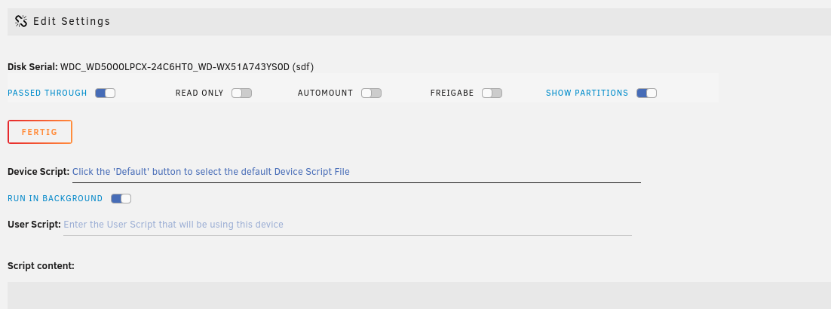Enable the Read Only switch
Viewport: 831px width, 309px height.
(241, 93)
